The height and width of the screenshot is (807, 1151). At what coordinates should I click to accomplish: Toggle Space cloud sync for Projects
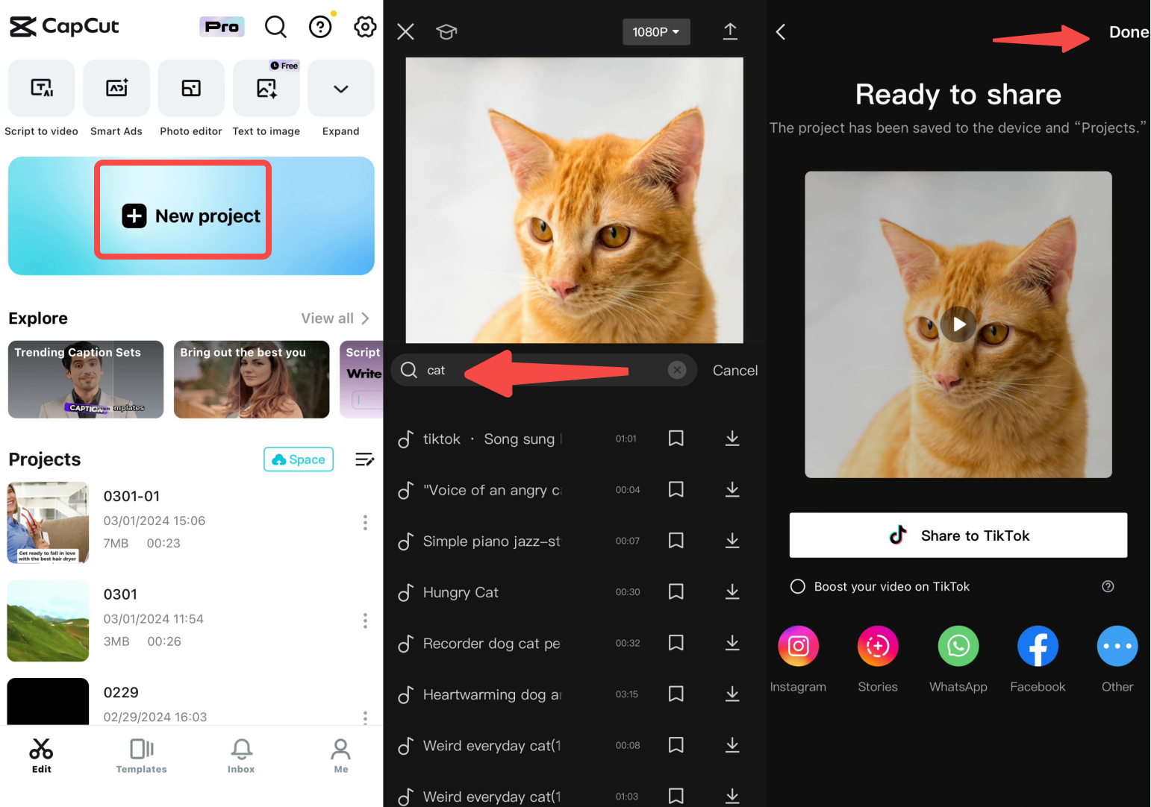[x=298, y=459]
